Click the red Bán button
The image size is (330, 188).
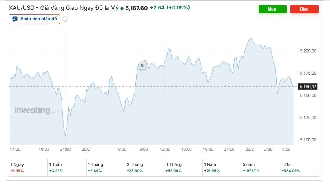304,9
